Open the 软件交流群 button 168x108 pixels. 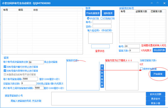[156, 94]
